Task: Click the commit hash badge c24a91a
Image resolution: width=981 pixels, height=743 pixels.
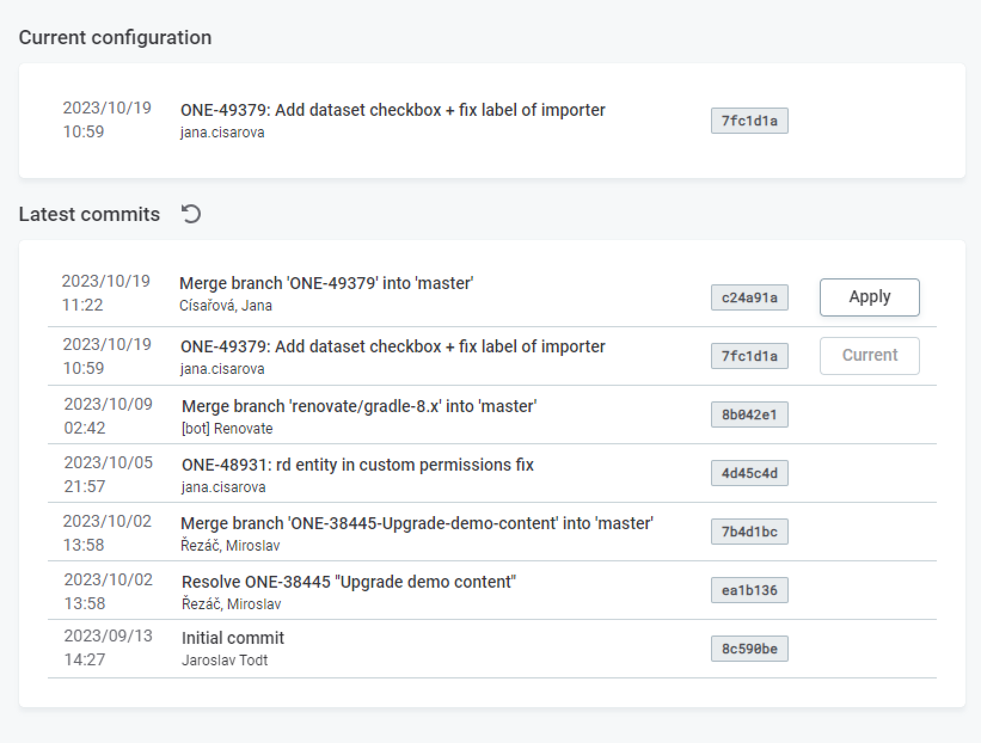Action: 749,297
